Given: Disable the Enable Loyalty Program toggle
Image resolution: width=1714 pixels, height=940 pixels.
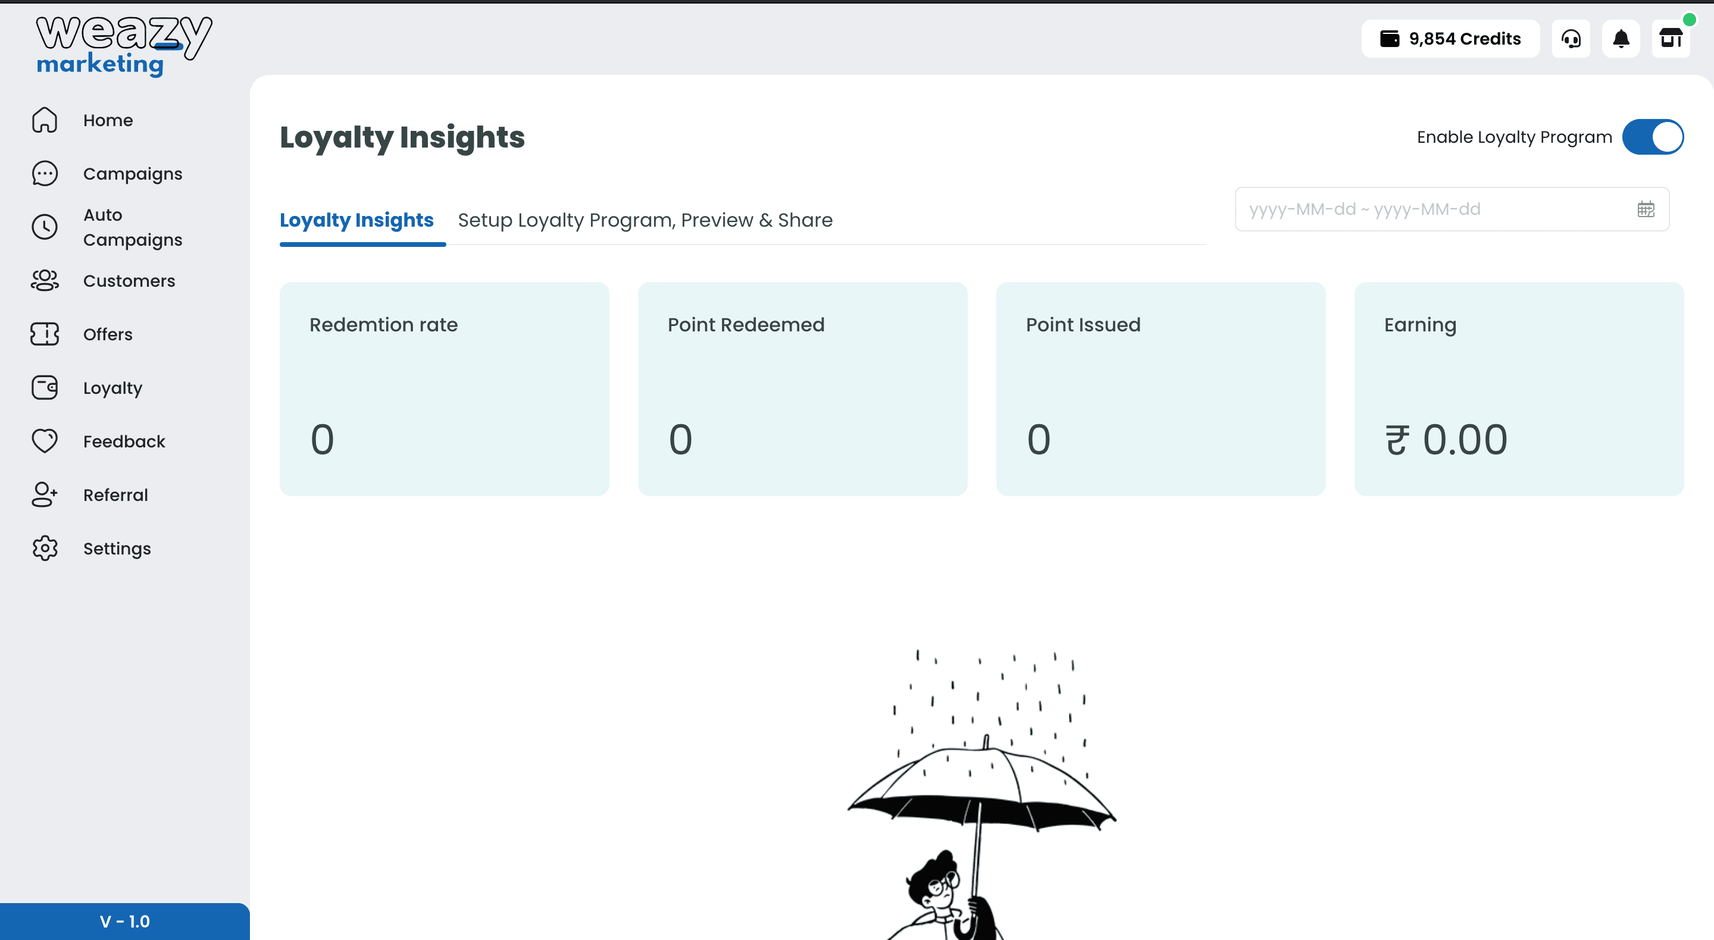Looking at the screenshot, I should [x=1653, y=137].
